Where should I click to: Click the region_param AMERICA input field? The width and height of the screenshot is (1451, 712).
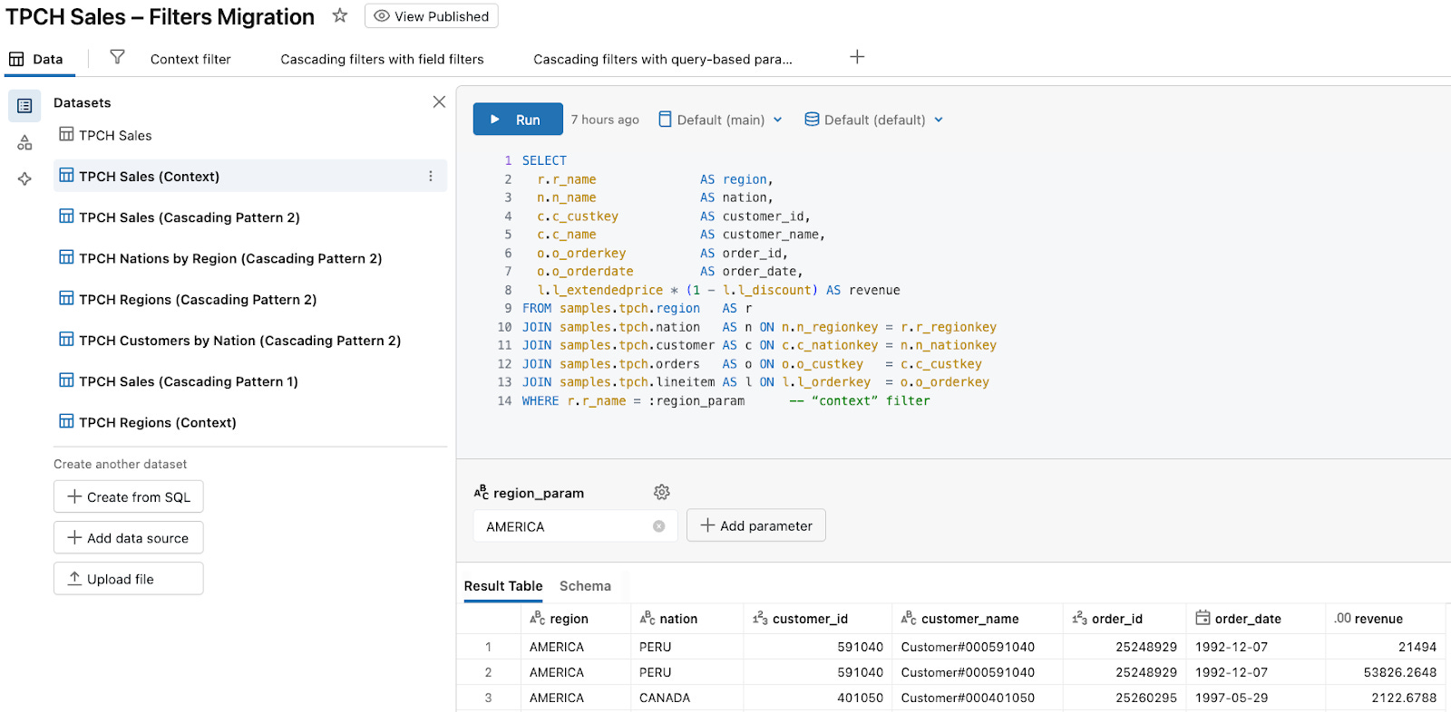tap(575, 526)
